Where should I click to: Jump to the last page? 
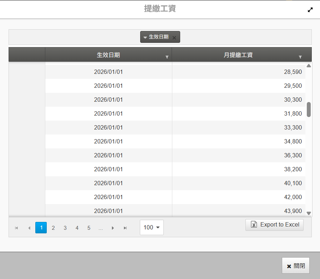tap(125, 228)
